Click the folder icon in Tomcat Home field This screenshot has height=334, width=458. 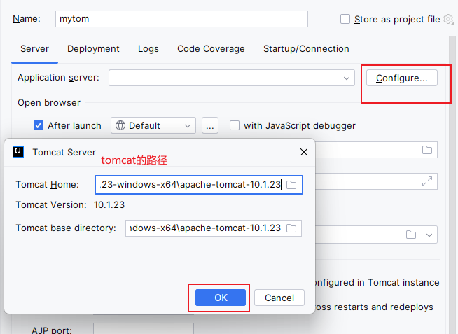(291, 185)
